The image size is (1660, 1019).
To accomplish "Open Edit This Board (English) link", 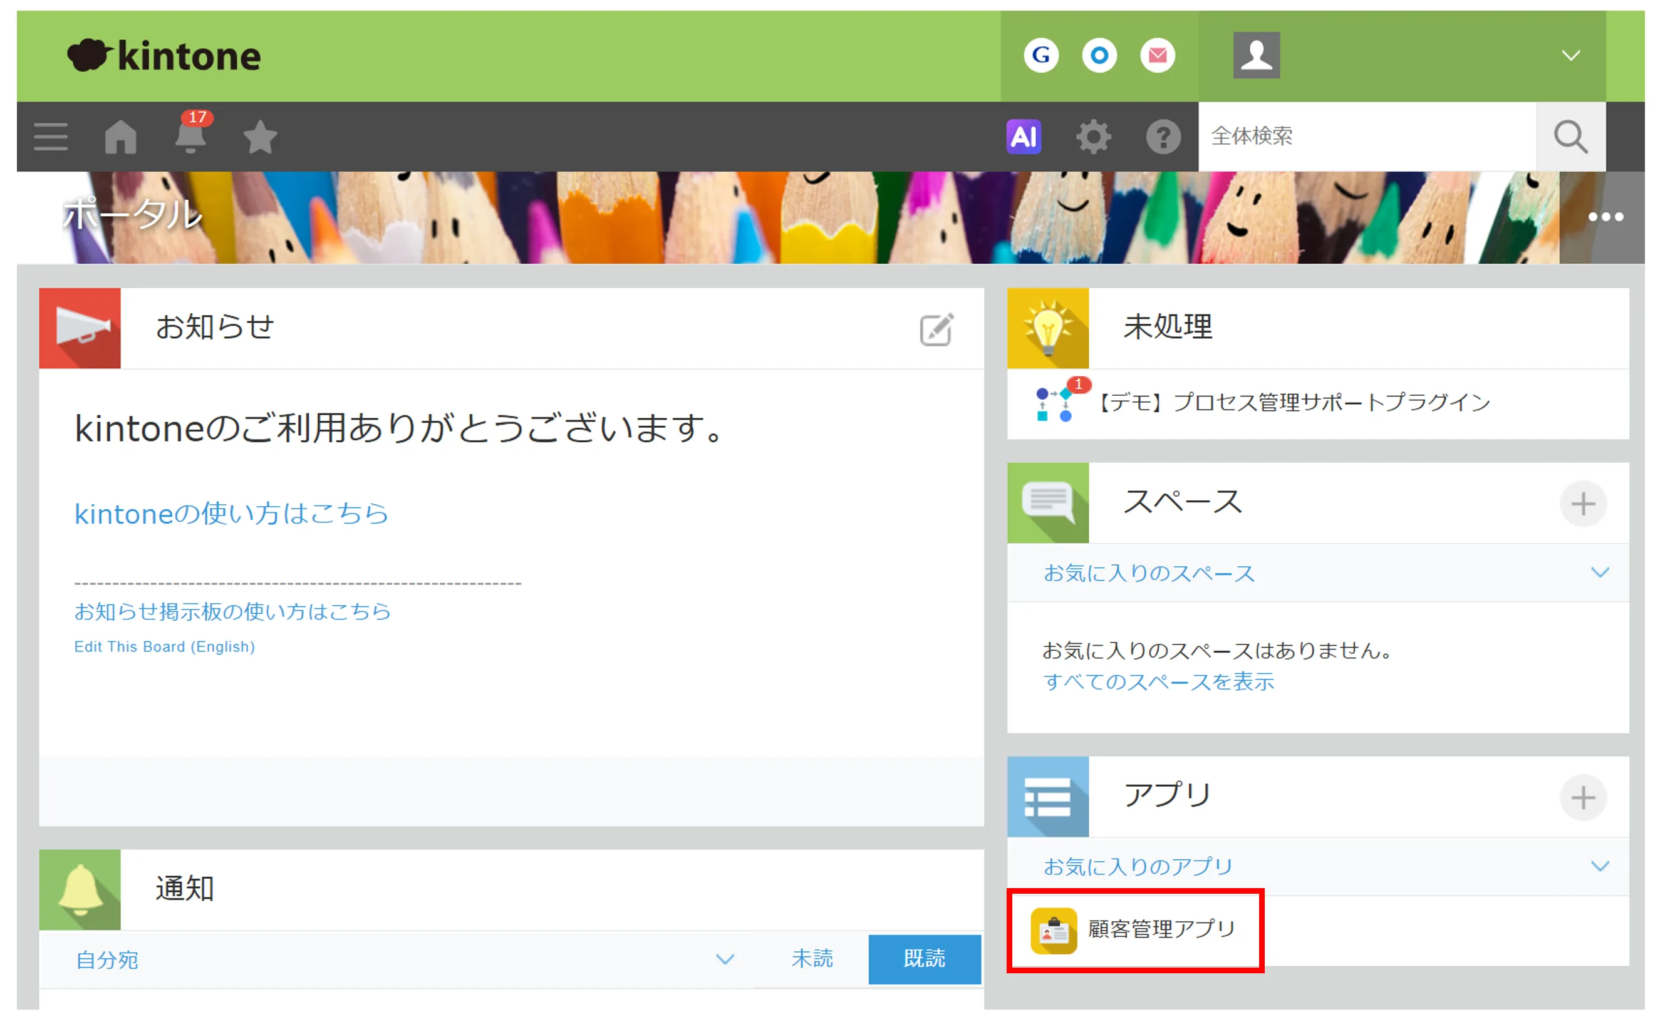I will point(165,646).
